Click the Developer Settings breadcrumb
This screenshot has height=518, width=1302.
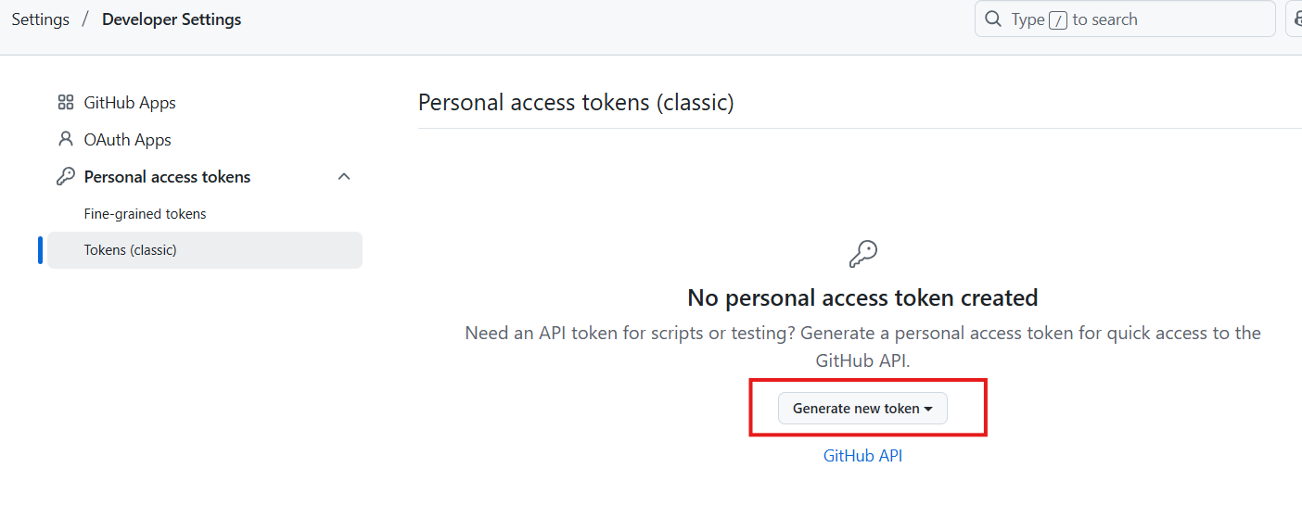pyautogui.click(x=172, y=19)
